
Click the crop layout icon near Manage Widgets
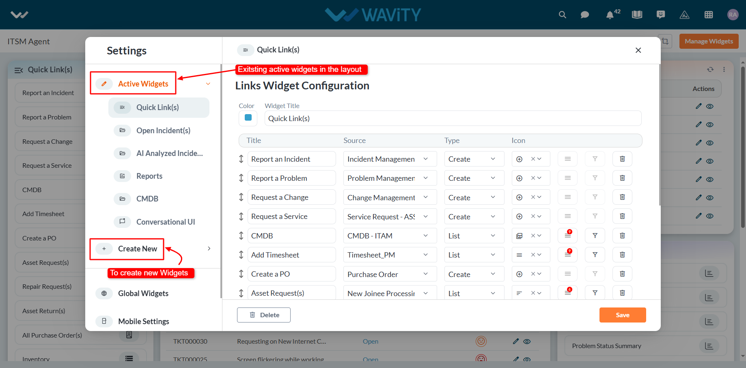665,41
